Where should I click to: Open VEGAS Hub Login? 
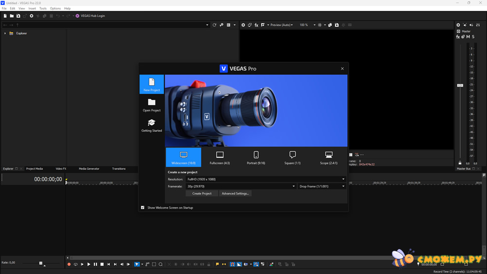pos(91,16)
